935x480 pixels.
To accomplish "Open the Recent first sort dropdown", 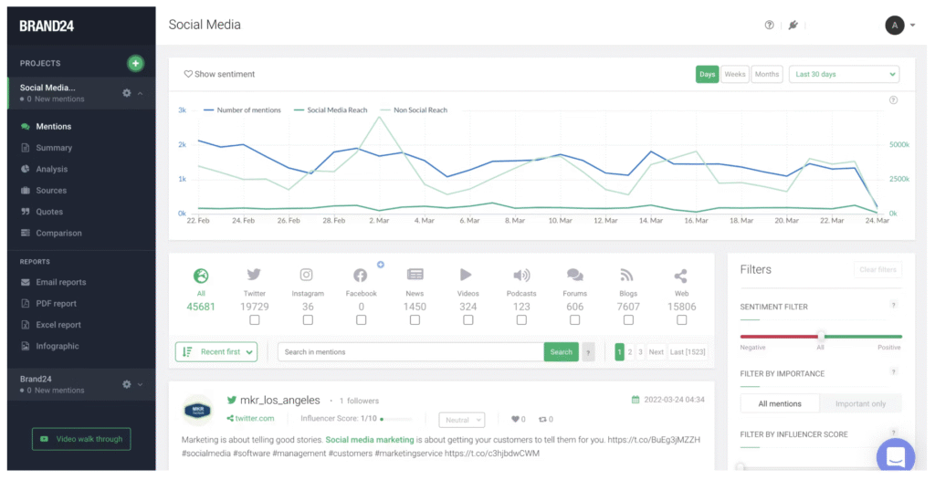I will [x=216, y=352].
